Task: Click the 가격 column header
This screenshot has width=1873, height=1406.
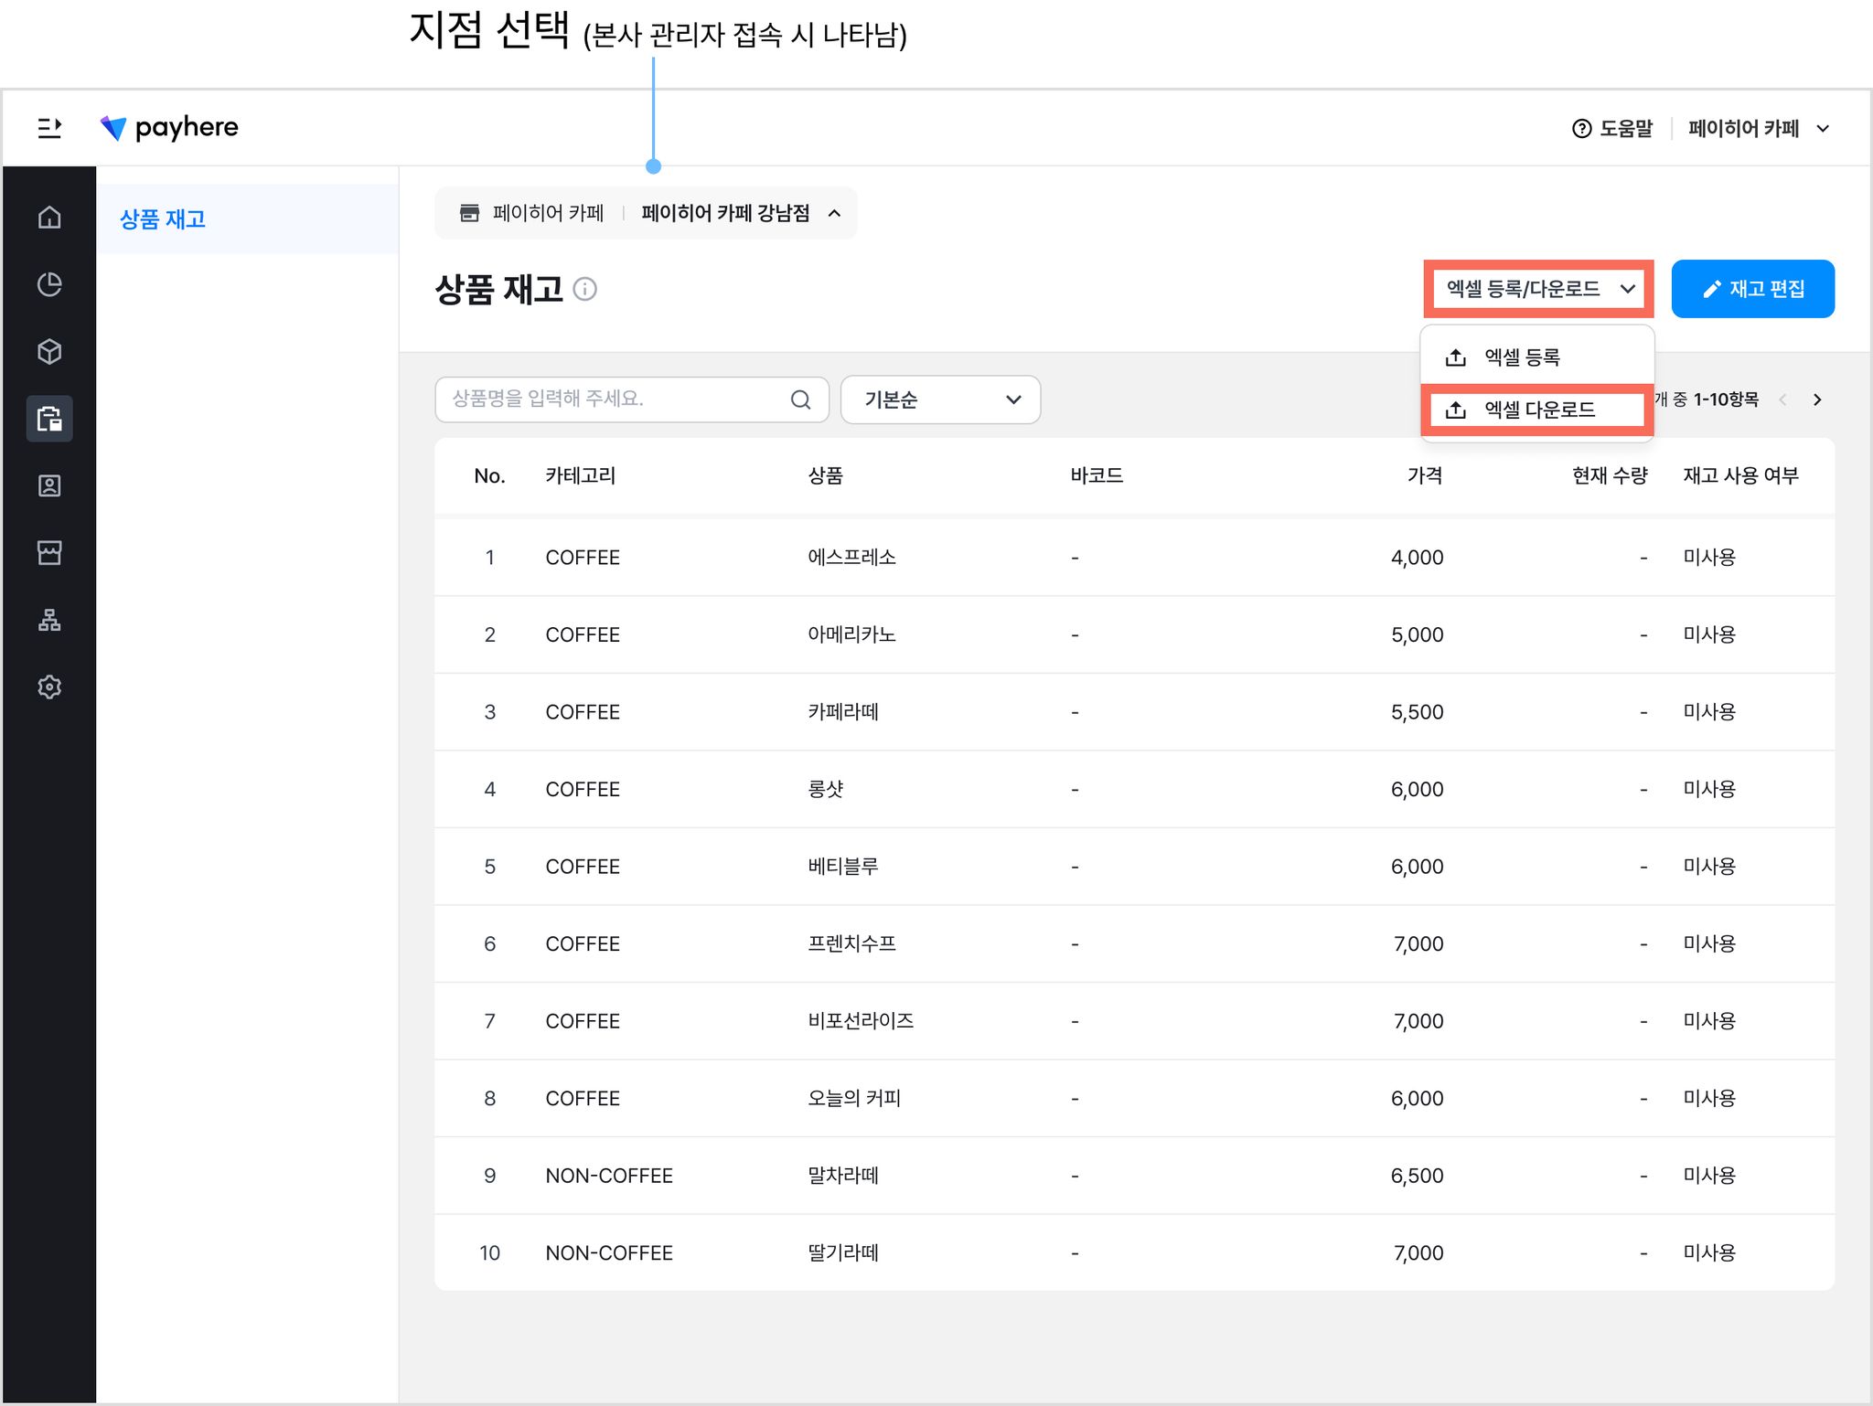Action: pyautogui.click(x=1425, y=475)
